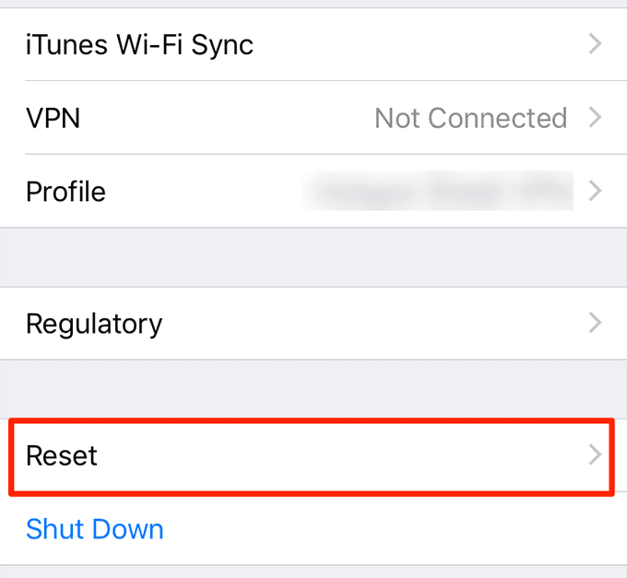Tap the chevron on the Regulatory row
This screenshot has width=627, height=578.
(x=595, y=323)
